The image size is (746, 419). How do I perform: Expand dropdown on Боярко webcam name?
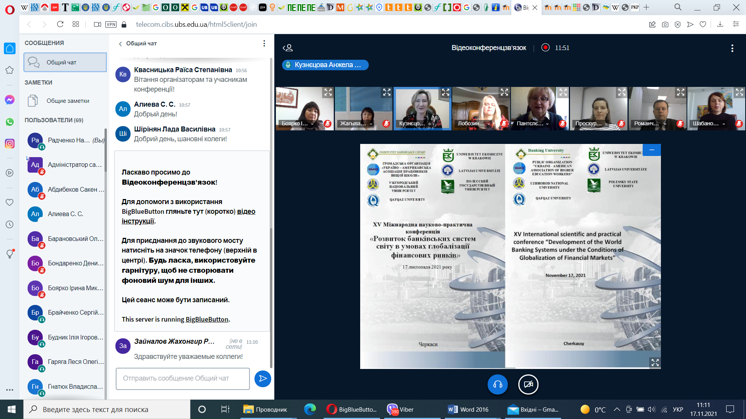pyautogui.click(x=312, y=124)
